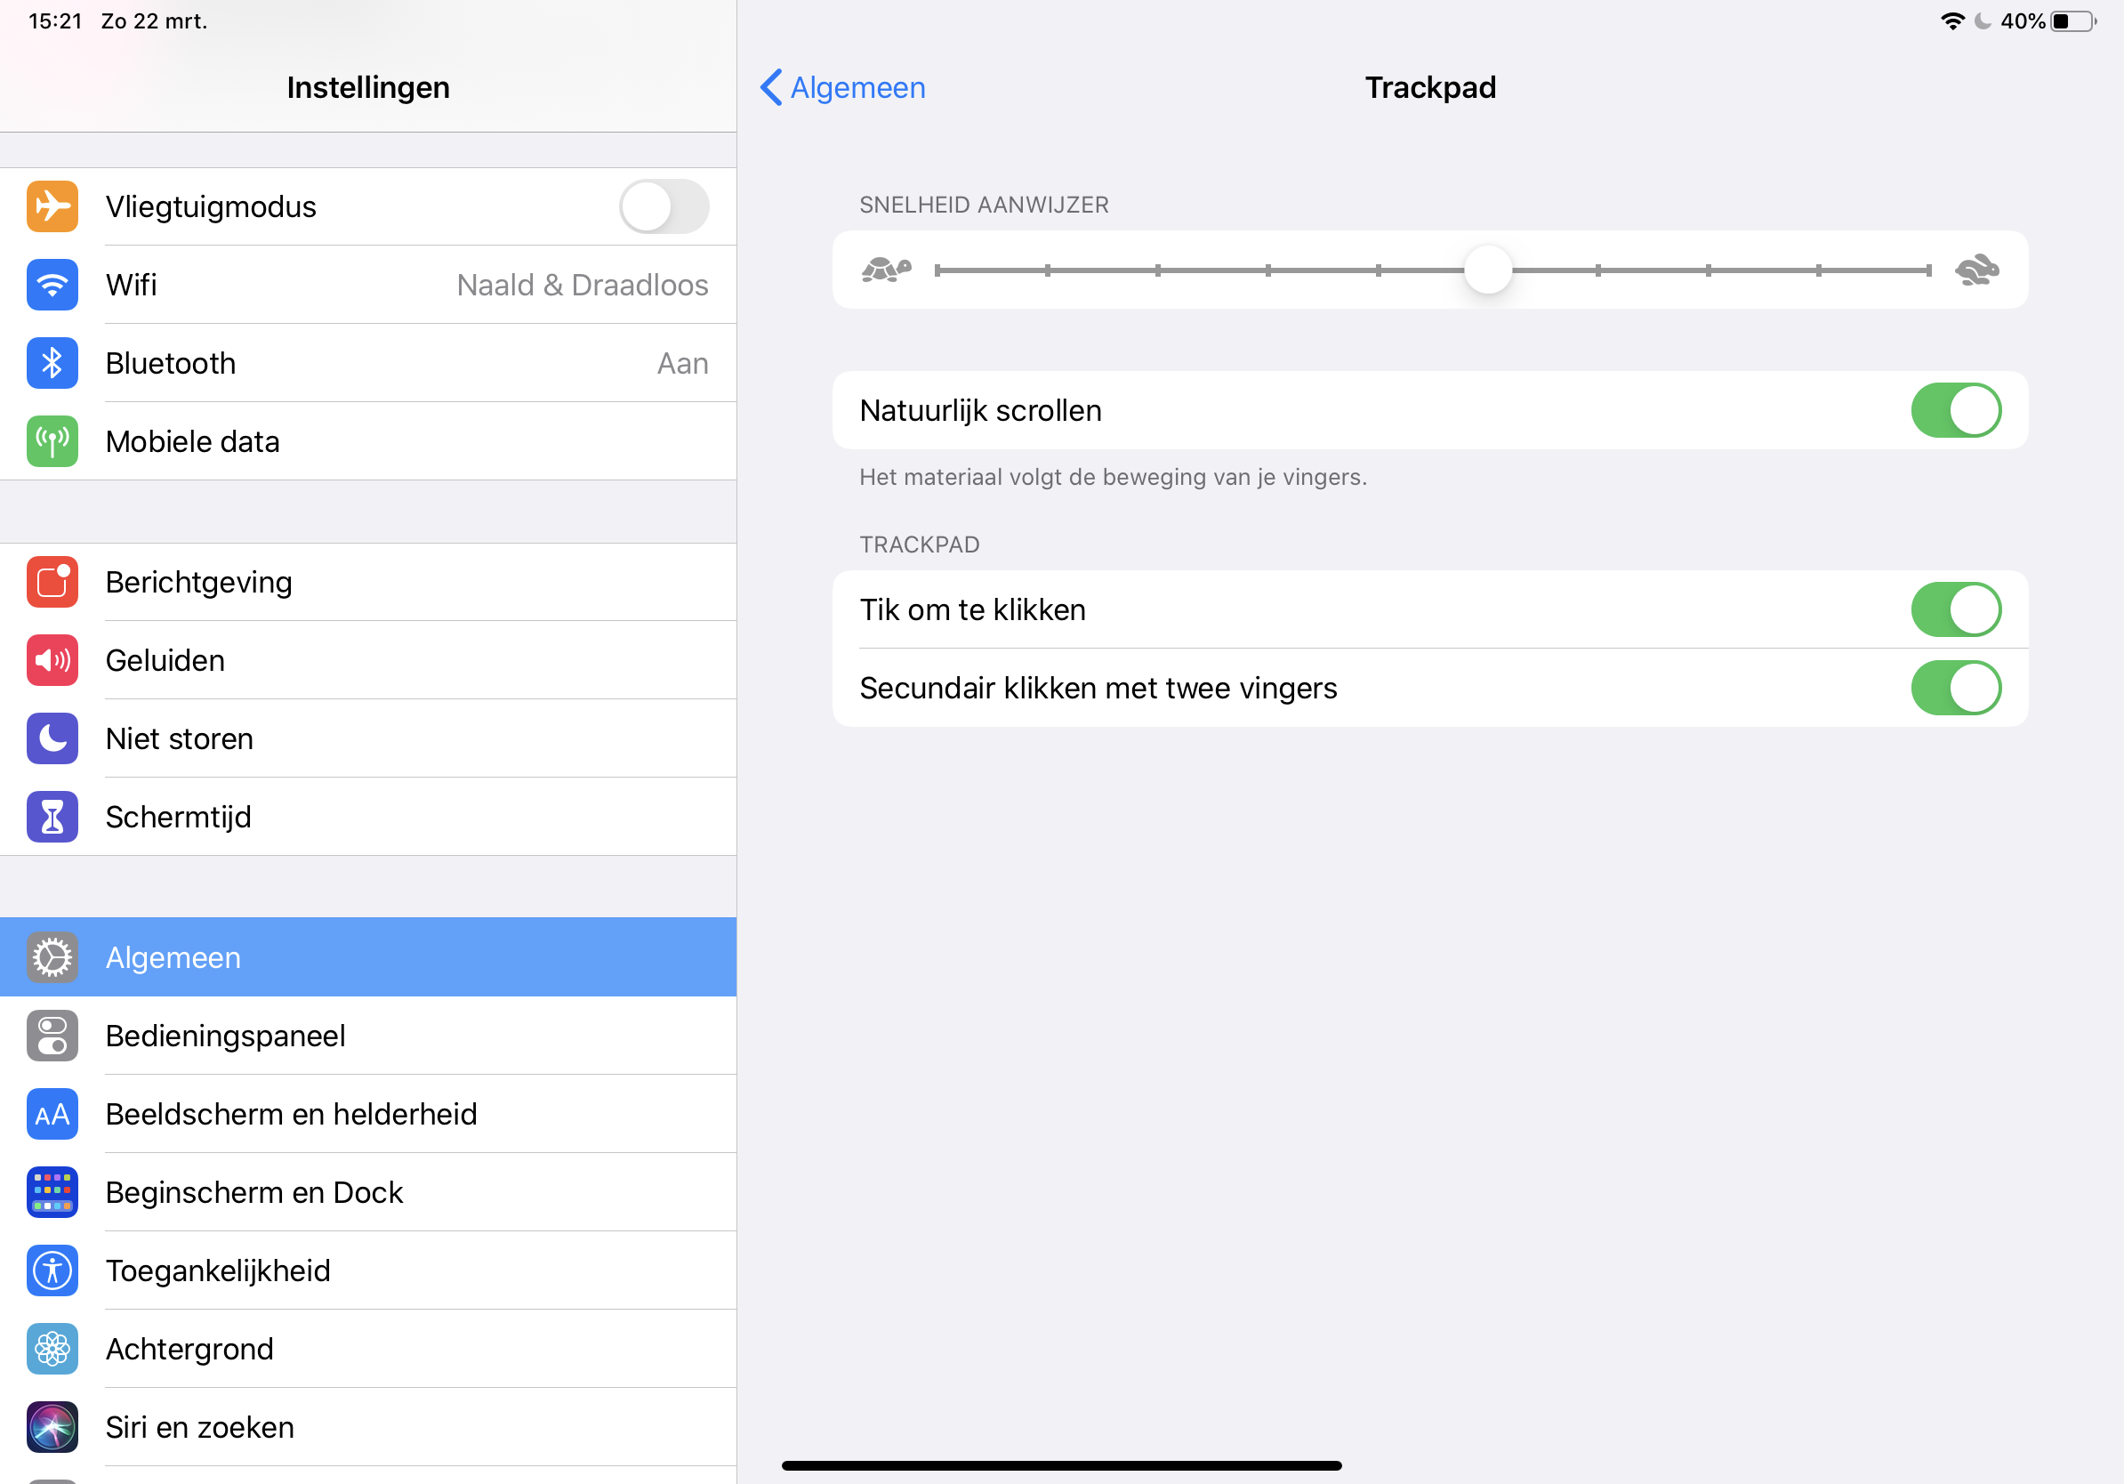Tap the Schermtijd hourglass icon
The width and height of the screenshot is (2124, 1484).
(52, 817)
